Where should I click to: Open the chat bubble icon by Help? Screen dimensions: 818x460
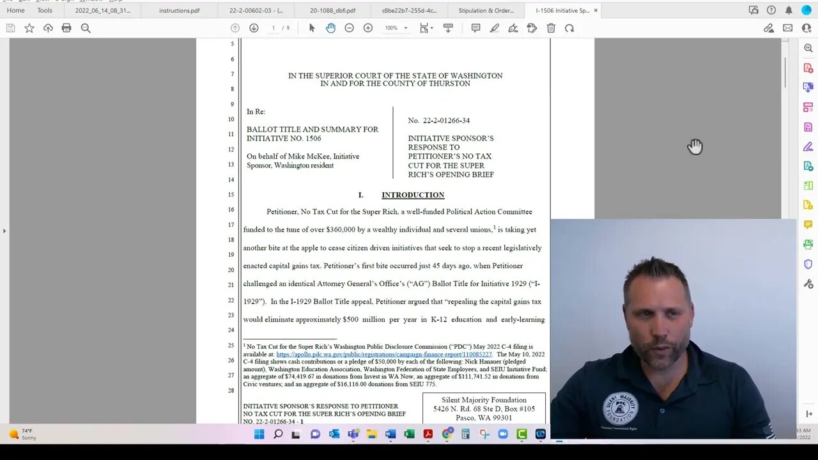click(753, 10)
